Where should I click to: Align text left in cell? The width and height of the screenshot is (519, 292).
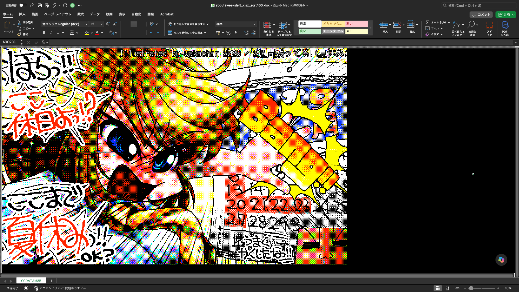coord(127,33)
